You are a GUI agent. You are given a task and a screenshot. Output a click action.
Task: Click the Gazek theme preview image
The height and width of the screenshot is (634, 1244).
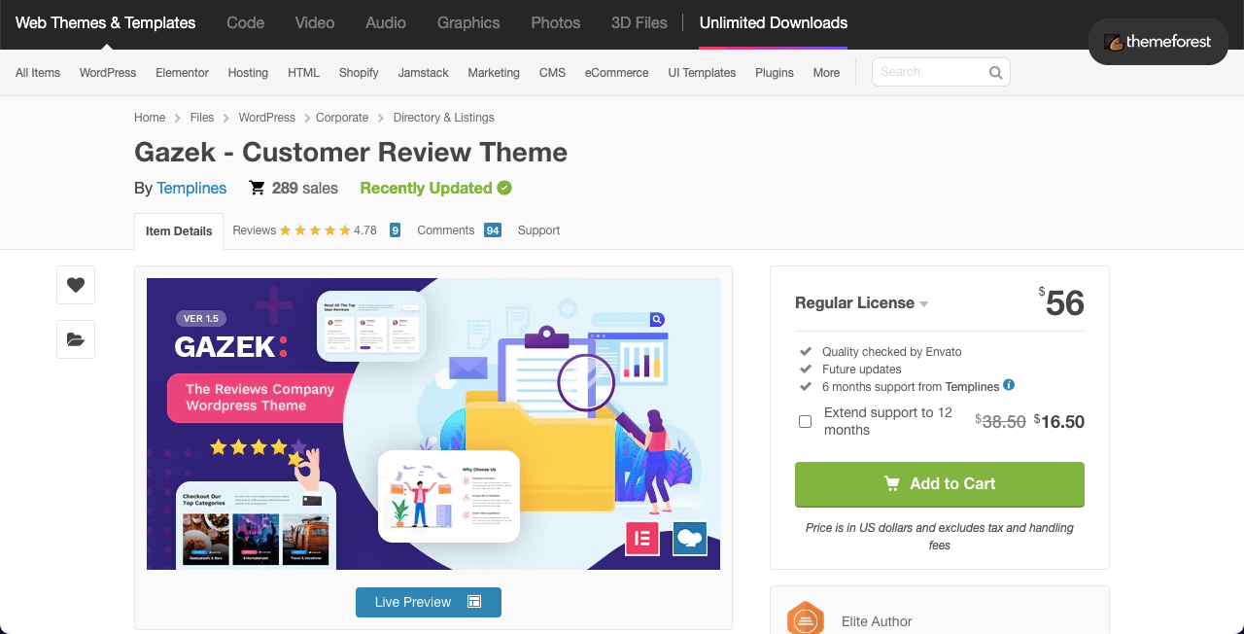click(433, 424)
